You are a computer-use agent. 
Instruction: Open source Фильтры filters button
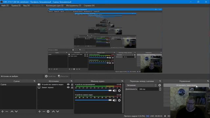click(63, 76)
